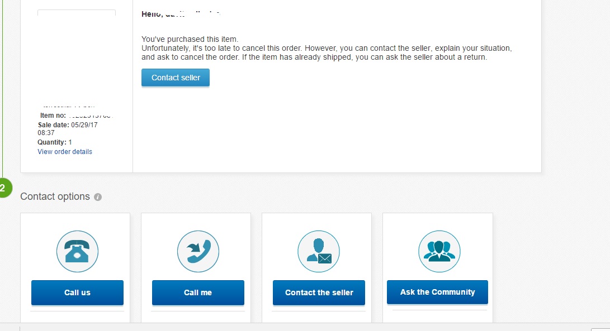Click the green step 2 circle badge
The image size is (610, 331).
click(x=3, y=188)
